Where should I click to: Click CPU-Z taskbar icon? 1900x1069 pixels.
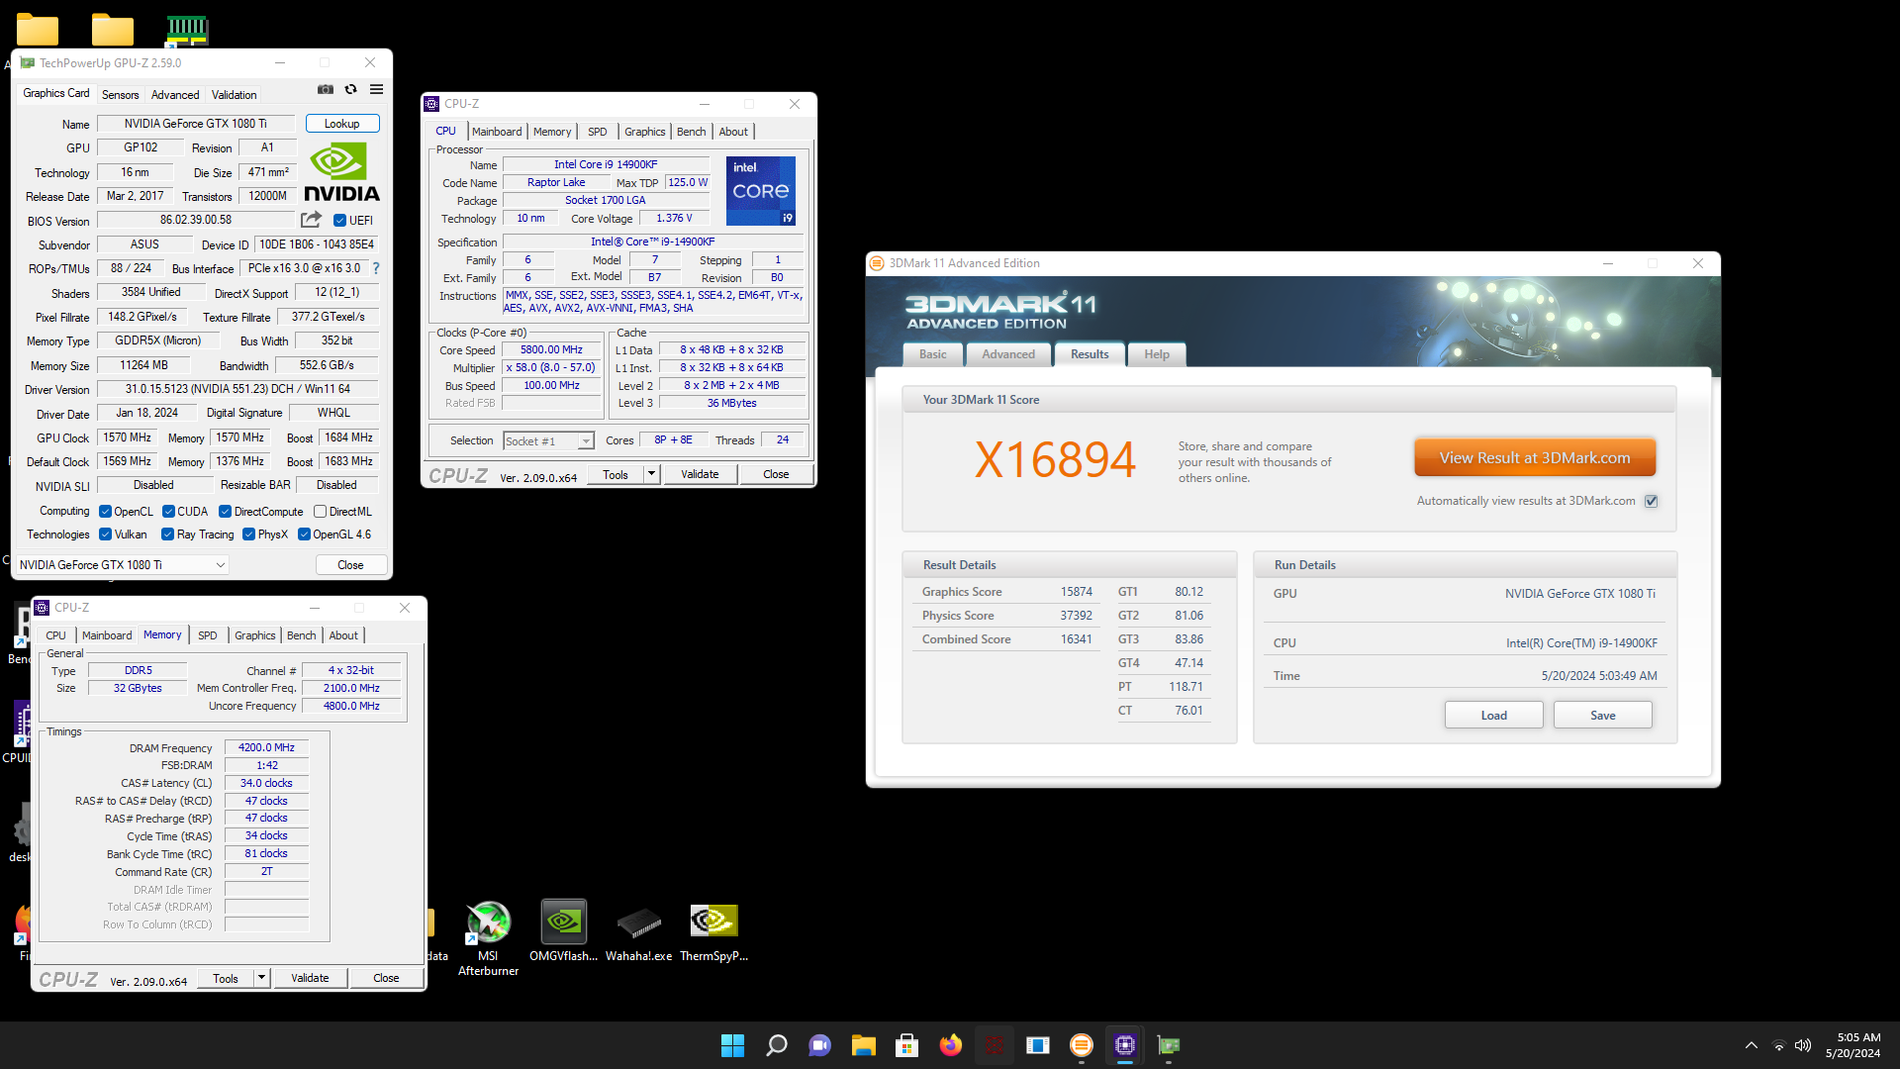pyautogui.click(x=1125, y=1045)
